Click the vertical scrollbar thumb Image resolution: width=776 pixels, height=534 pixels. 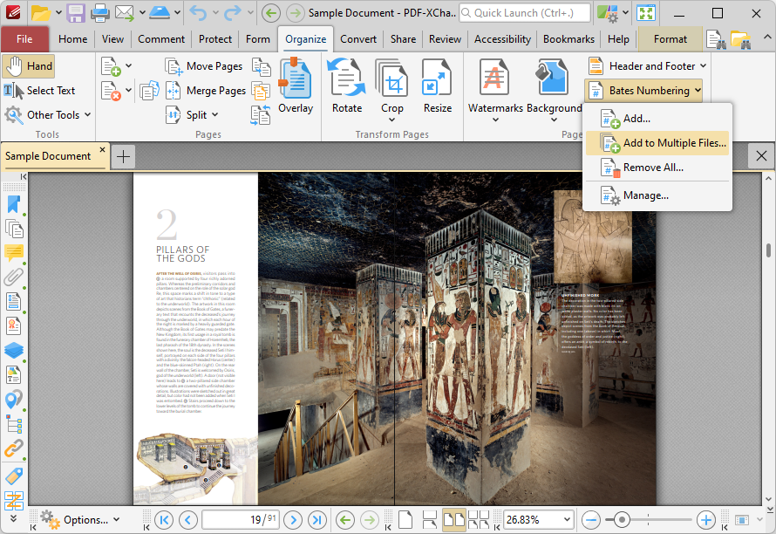point(768,250)
